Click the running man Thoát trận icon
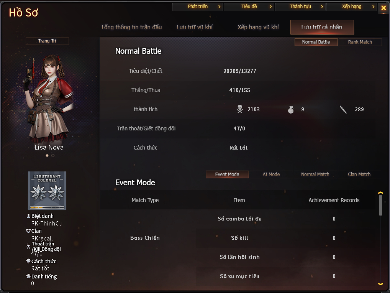 (x=28, y=247)
